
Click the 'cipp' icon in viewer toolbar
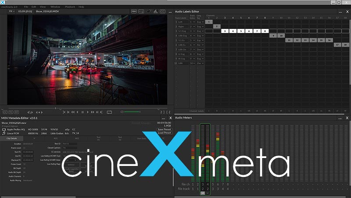click(134, 11)
